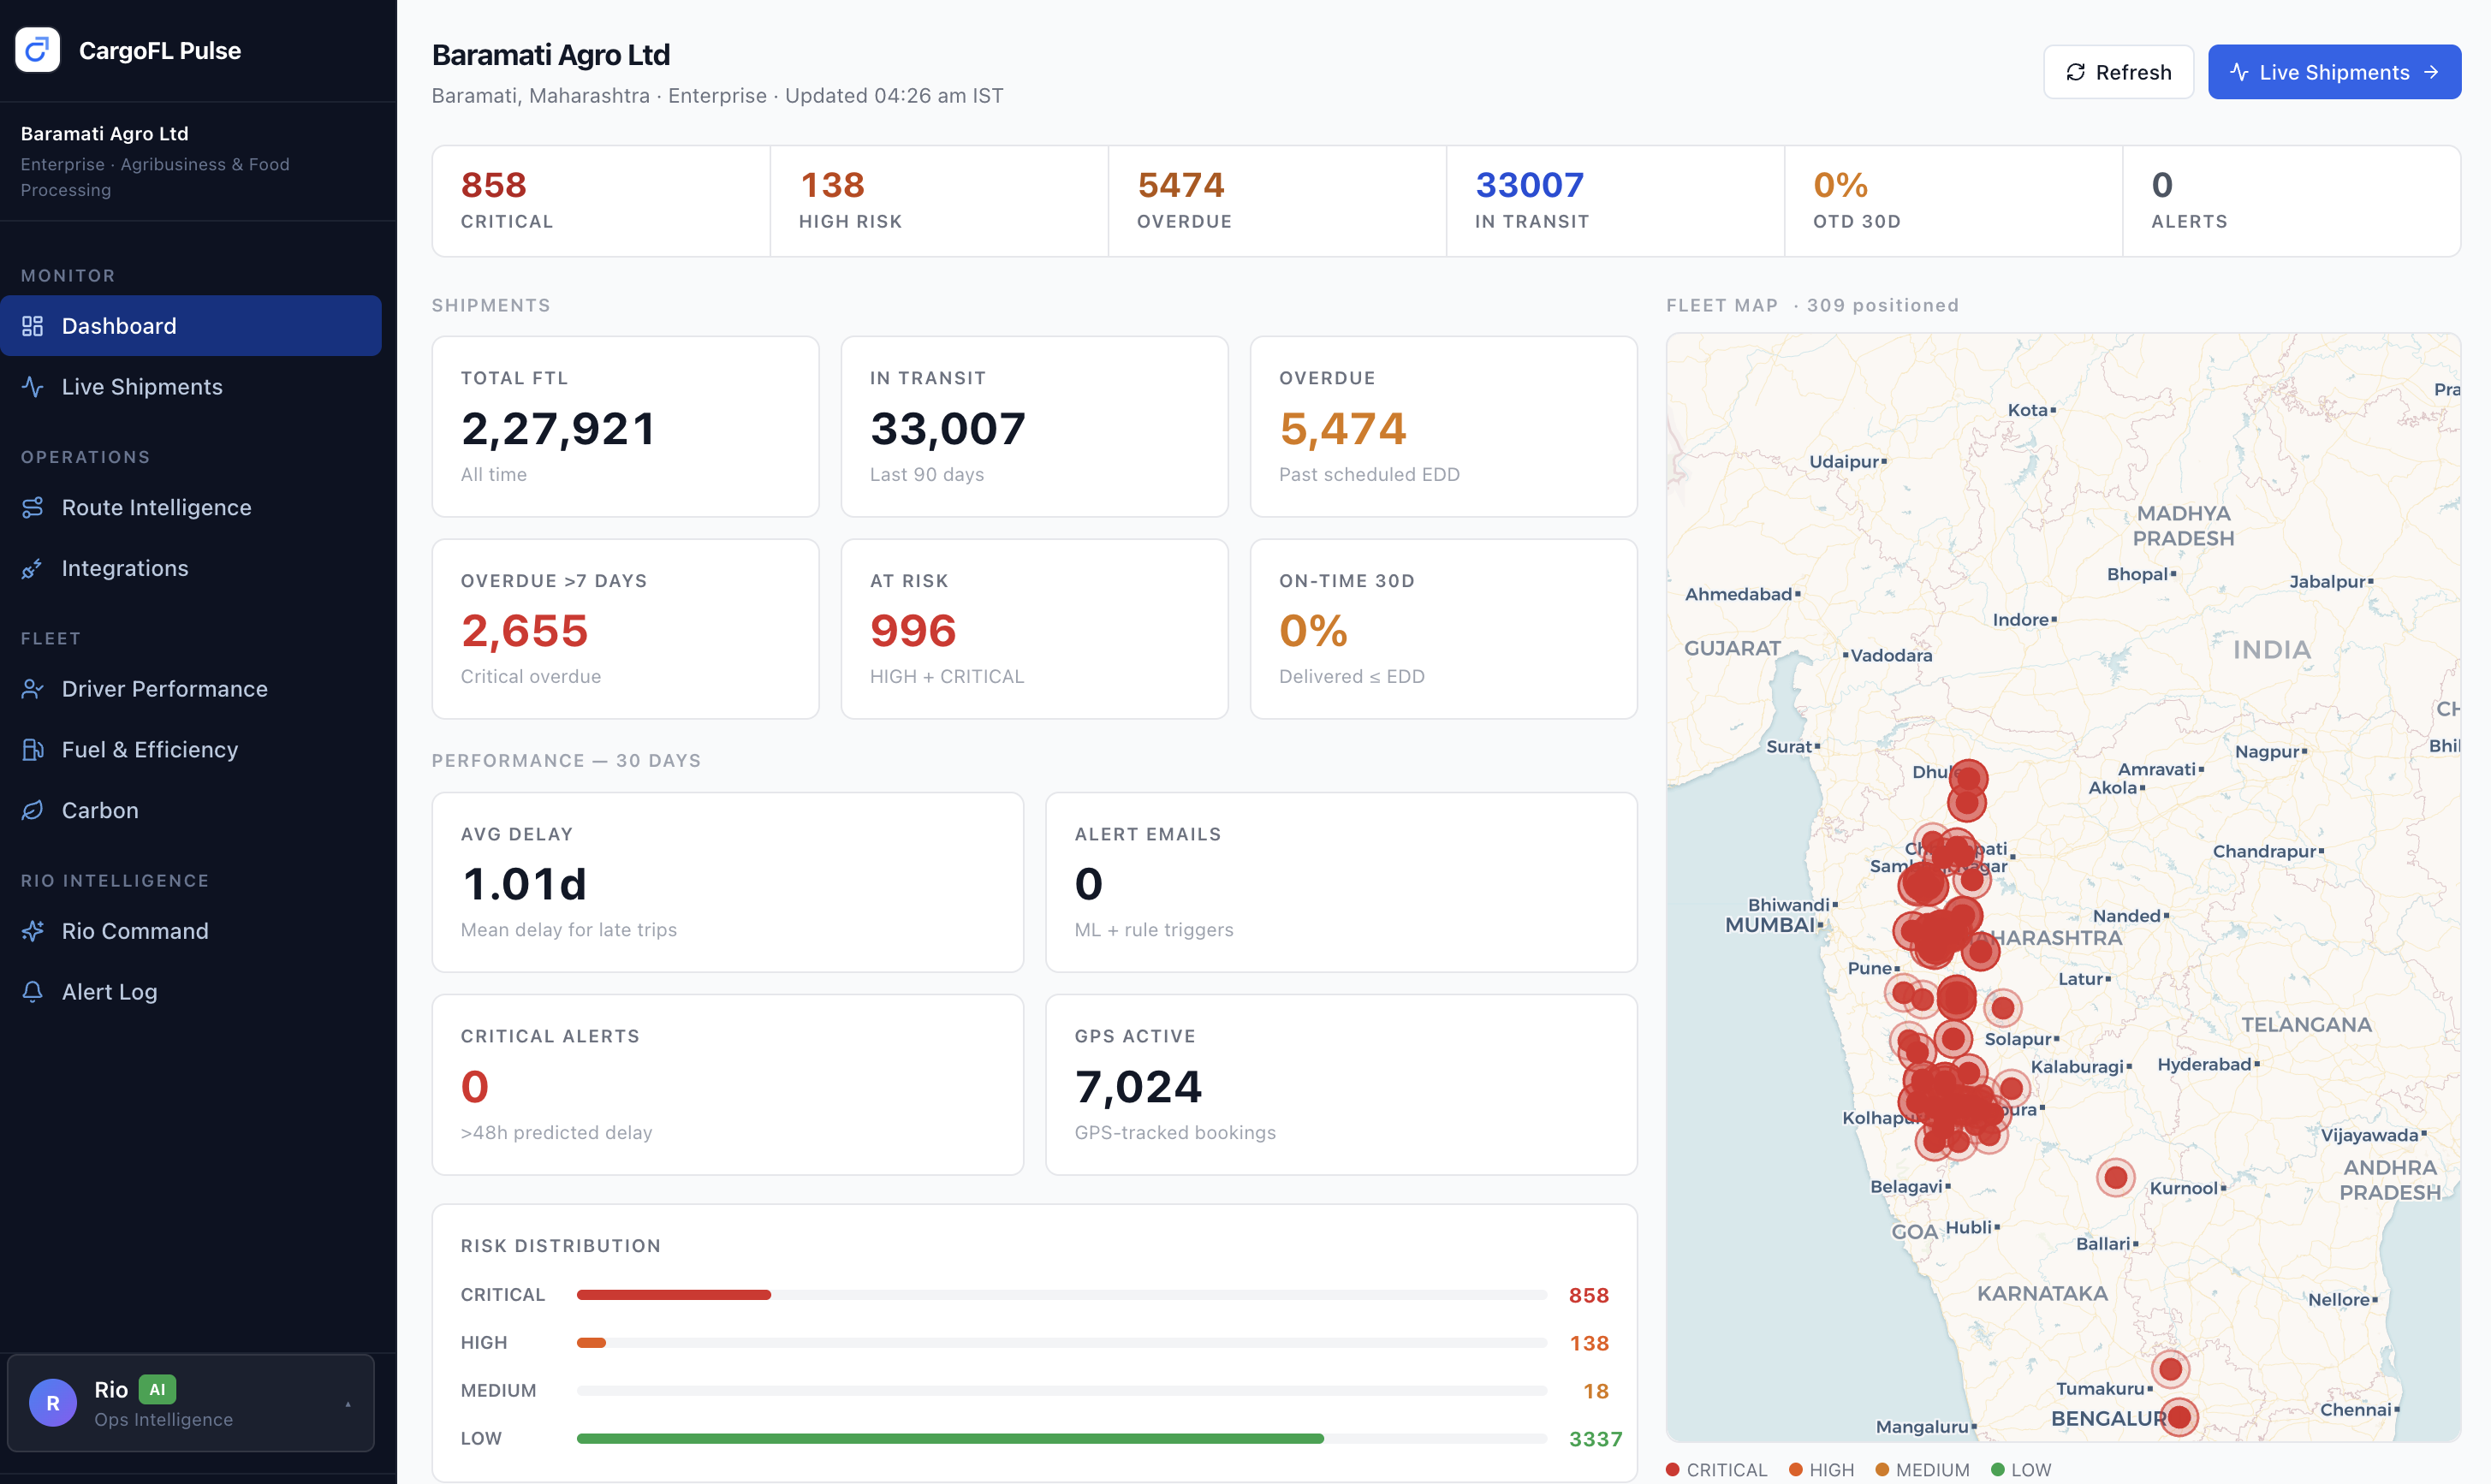Click the Rio Command sparkle icon
The width and height of the screenshot is (2491, 1484).
[33, 931]
